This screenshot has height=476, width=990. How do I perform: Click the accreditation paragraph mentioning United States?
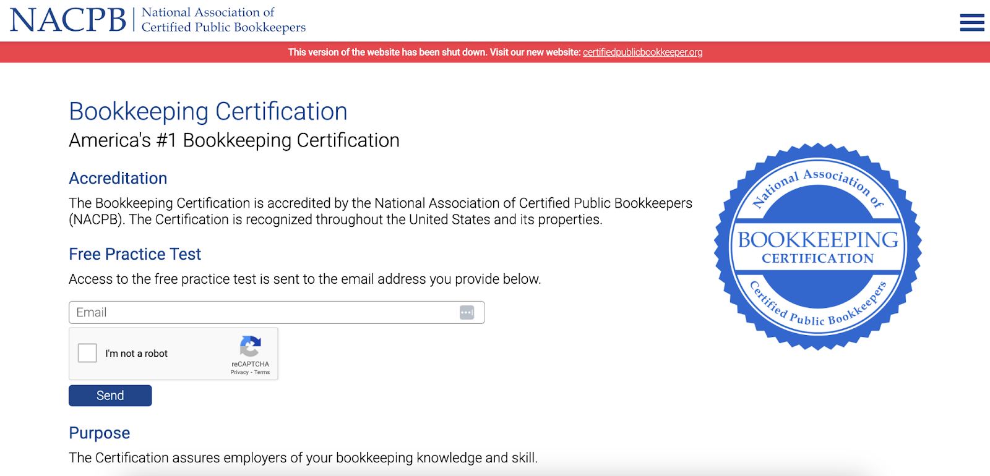click(x=380, y=211)
